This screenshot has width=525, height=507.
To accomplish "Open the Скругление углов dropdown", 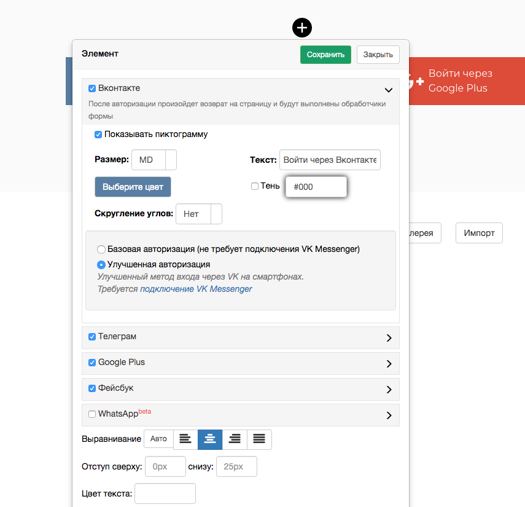I will 199,214.
